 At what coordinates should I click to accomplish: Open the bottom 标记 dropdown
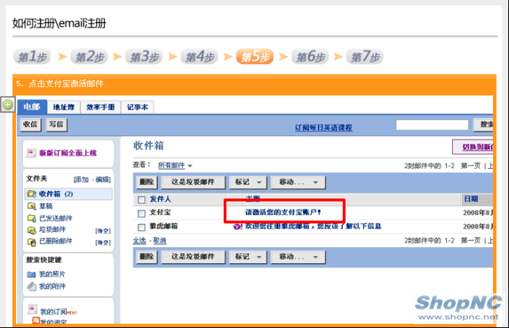click(248, 257)
